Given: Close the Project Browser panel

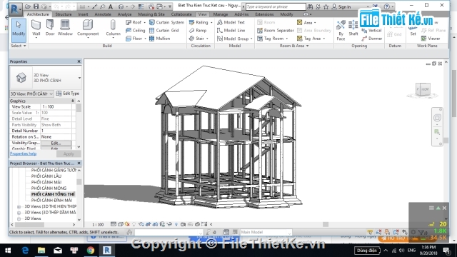Looking at the screenshot, I should (79, 163).
